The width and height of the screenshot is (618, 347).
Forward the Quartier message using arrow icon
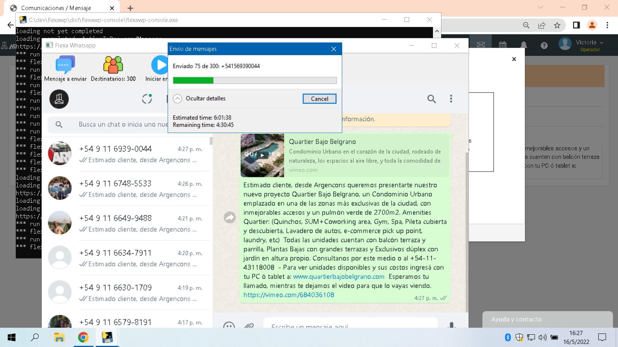pyautogui.click(x=230, y=218)
